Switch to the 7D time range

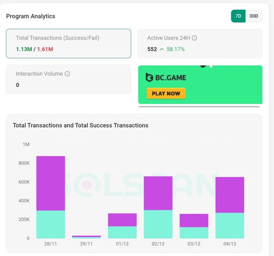(238, 16)
